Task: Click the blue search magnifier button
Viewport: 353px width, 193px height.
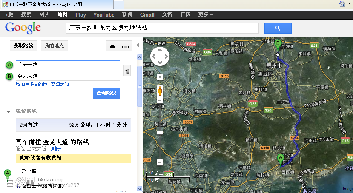Action: point(278,28)
